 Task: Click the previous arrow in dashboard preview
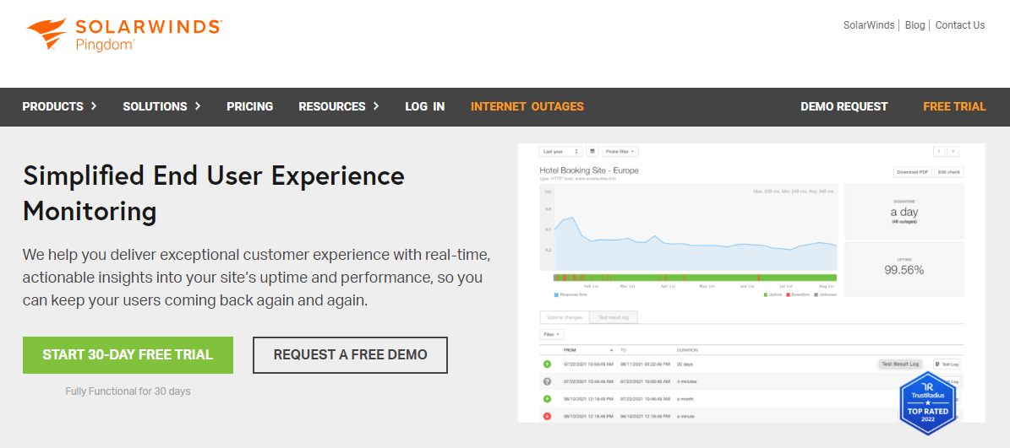click(x=938, y=152)
